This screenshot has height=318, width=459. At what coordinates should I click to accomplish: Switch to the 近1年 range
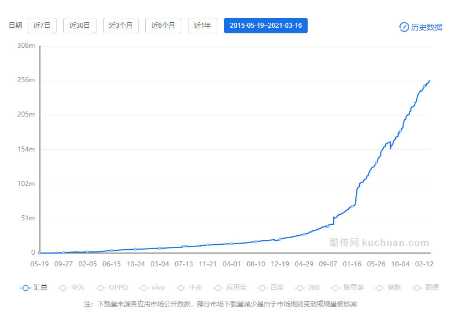pyautogui.click(x=202, y=26)
